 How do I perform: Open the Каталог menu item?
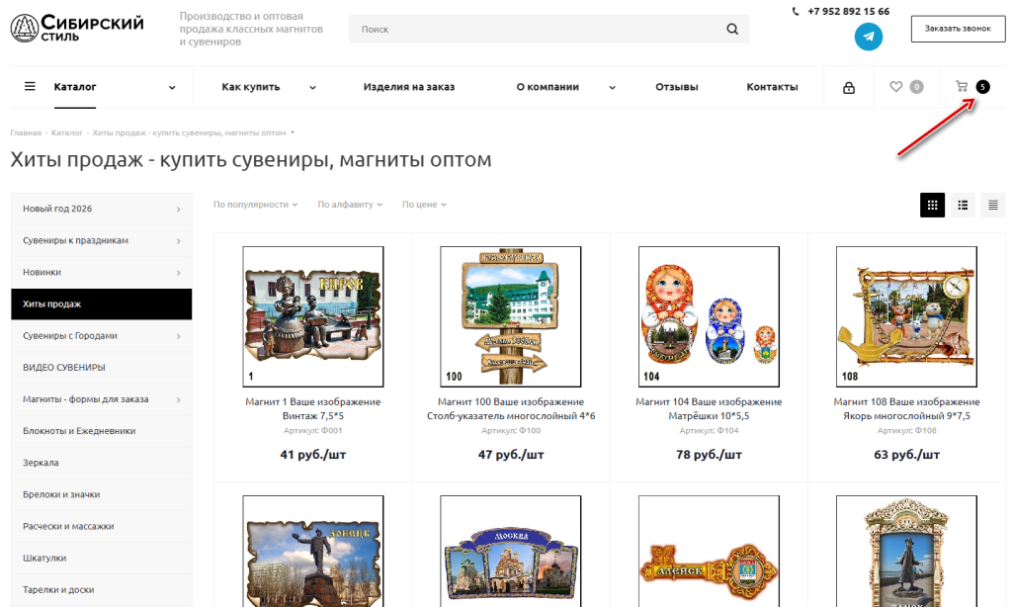pos(75,87)
